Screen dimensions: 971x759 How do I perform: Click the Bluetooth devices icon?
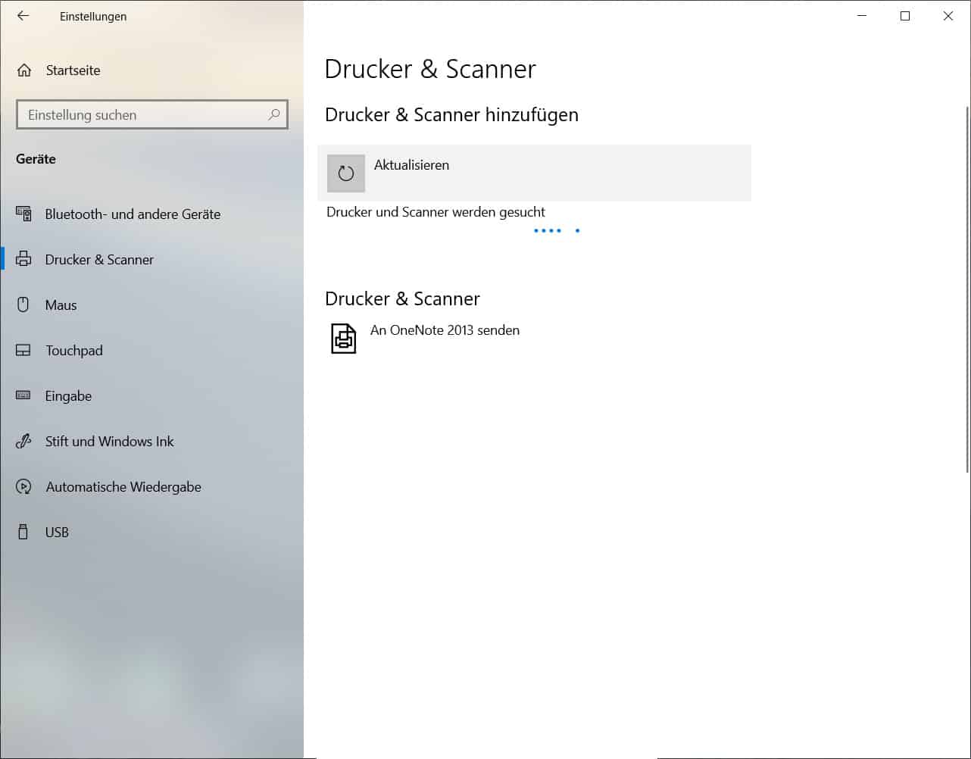click(23, 214)
